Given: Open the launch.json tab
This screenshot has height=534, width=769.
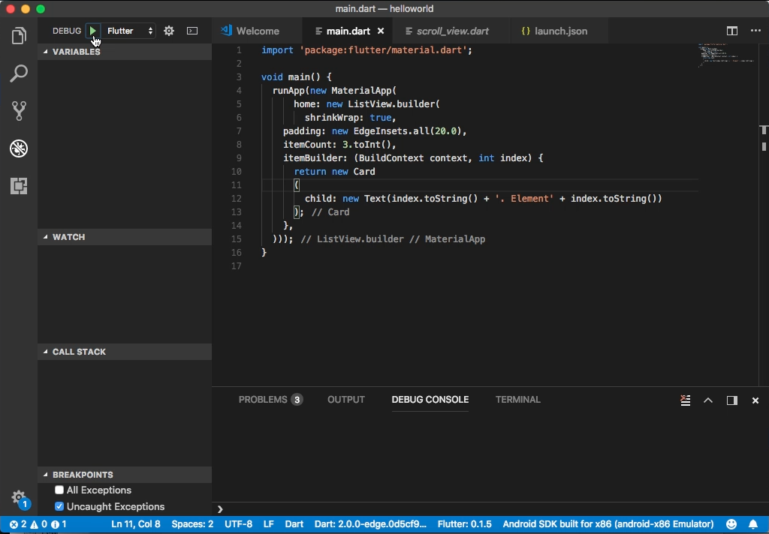Looking at the screenshot, I should pyautogui.click(x=559, y=31).
